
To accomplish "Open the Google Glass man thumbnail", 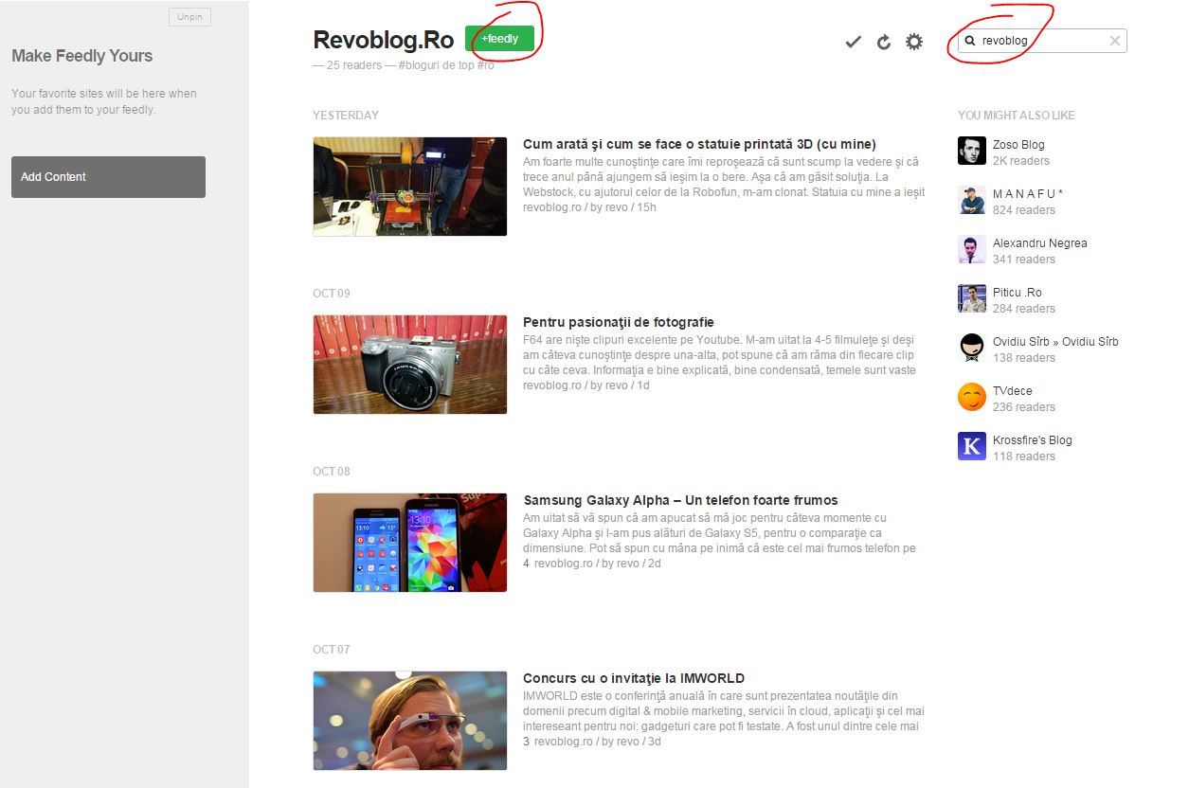I will (409, 721).
